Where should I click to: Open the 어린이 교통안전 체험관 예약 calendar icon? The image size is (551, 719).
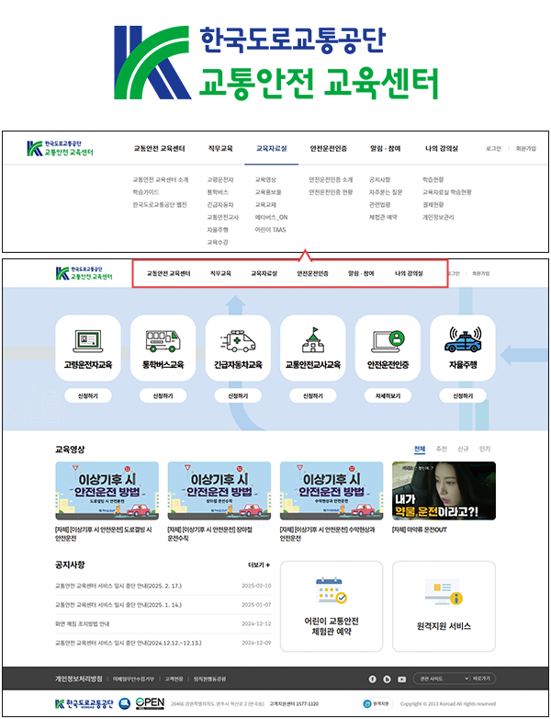[332, 590]
